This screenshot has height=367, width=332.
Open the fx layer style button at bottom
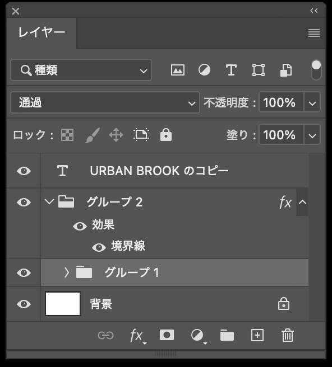pyautogui.click(x=137, y=336)
